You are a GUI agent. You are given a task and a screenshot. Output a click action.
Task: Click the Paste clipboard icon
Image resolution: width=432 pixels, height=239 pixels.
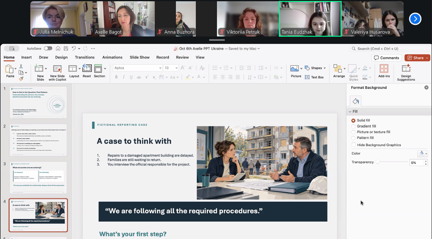tap(9, 69)
